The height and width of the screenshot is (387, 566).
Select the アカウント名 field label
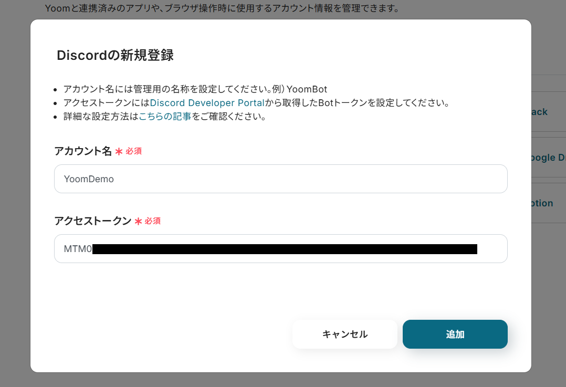[x=83, y=151]
